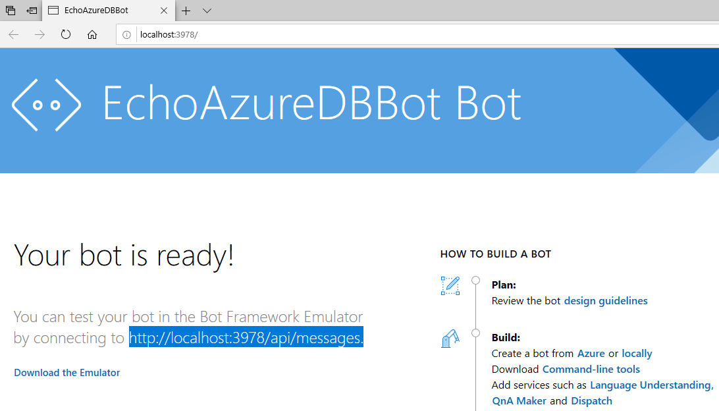Open the site information icon
Image resolution: width=719 pixels, height=411 pixels.
[x=126, y=35]
